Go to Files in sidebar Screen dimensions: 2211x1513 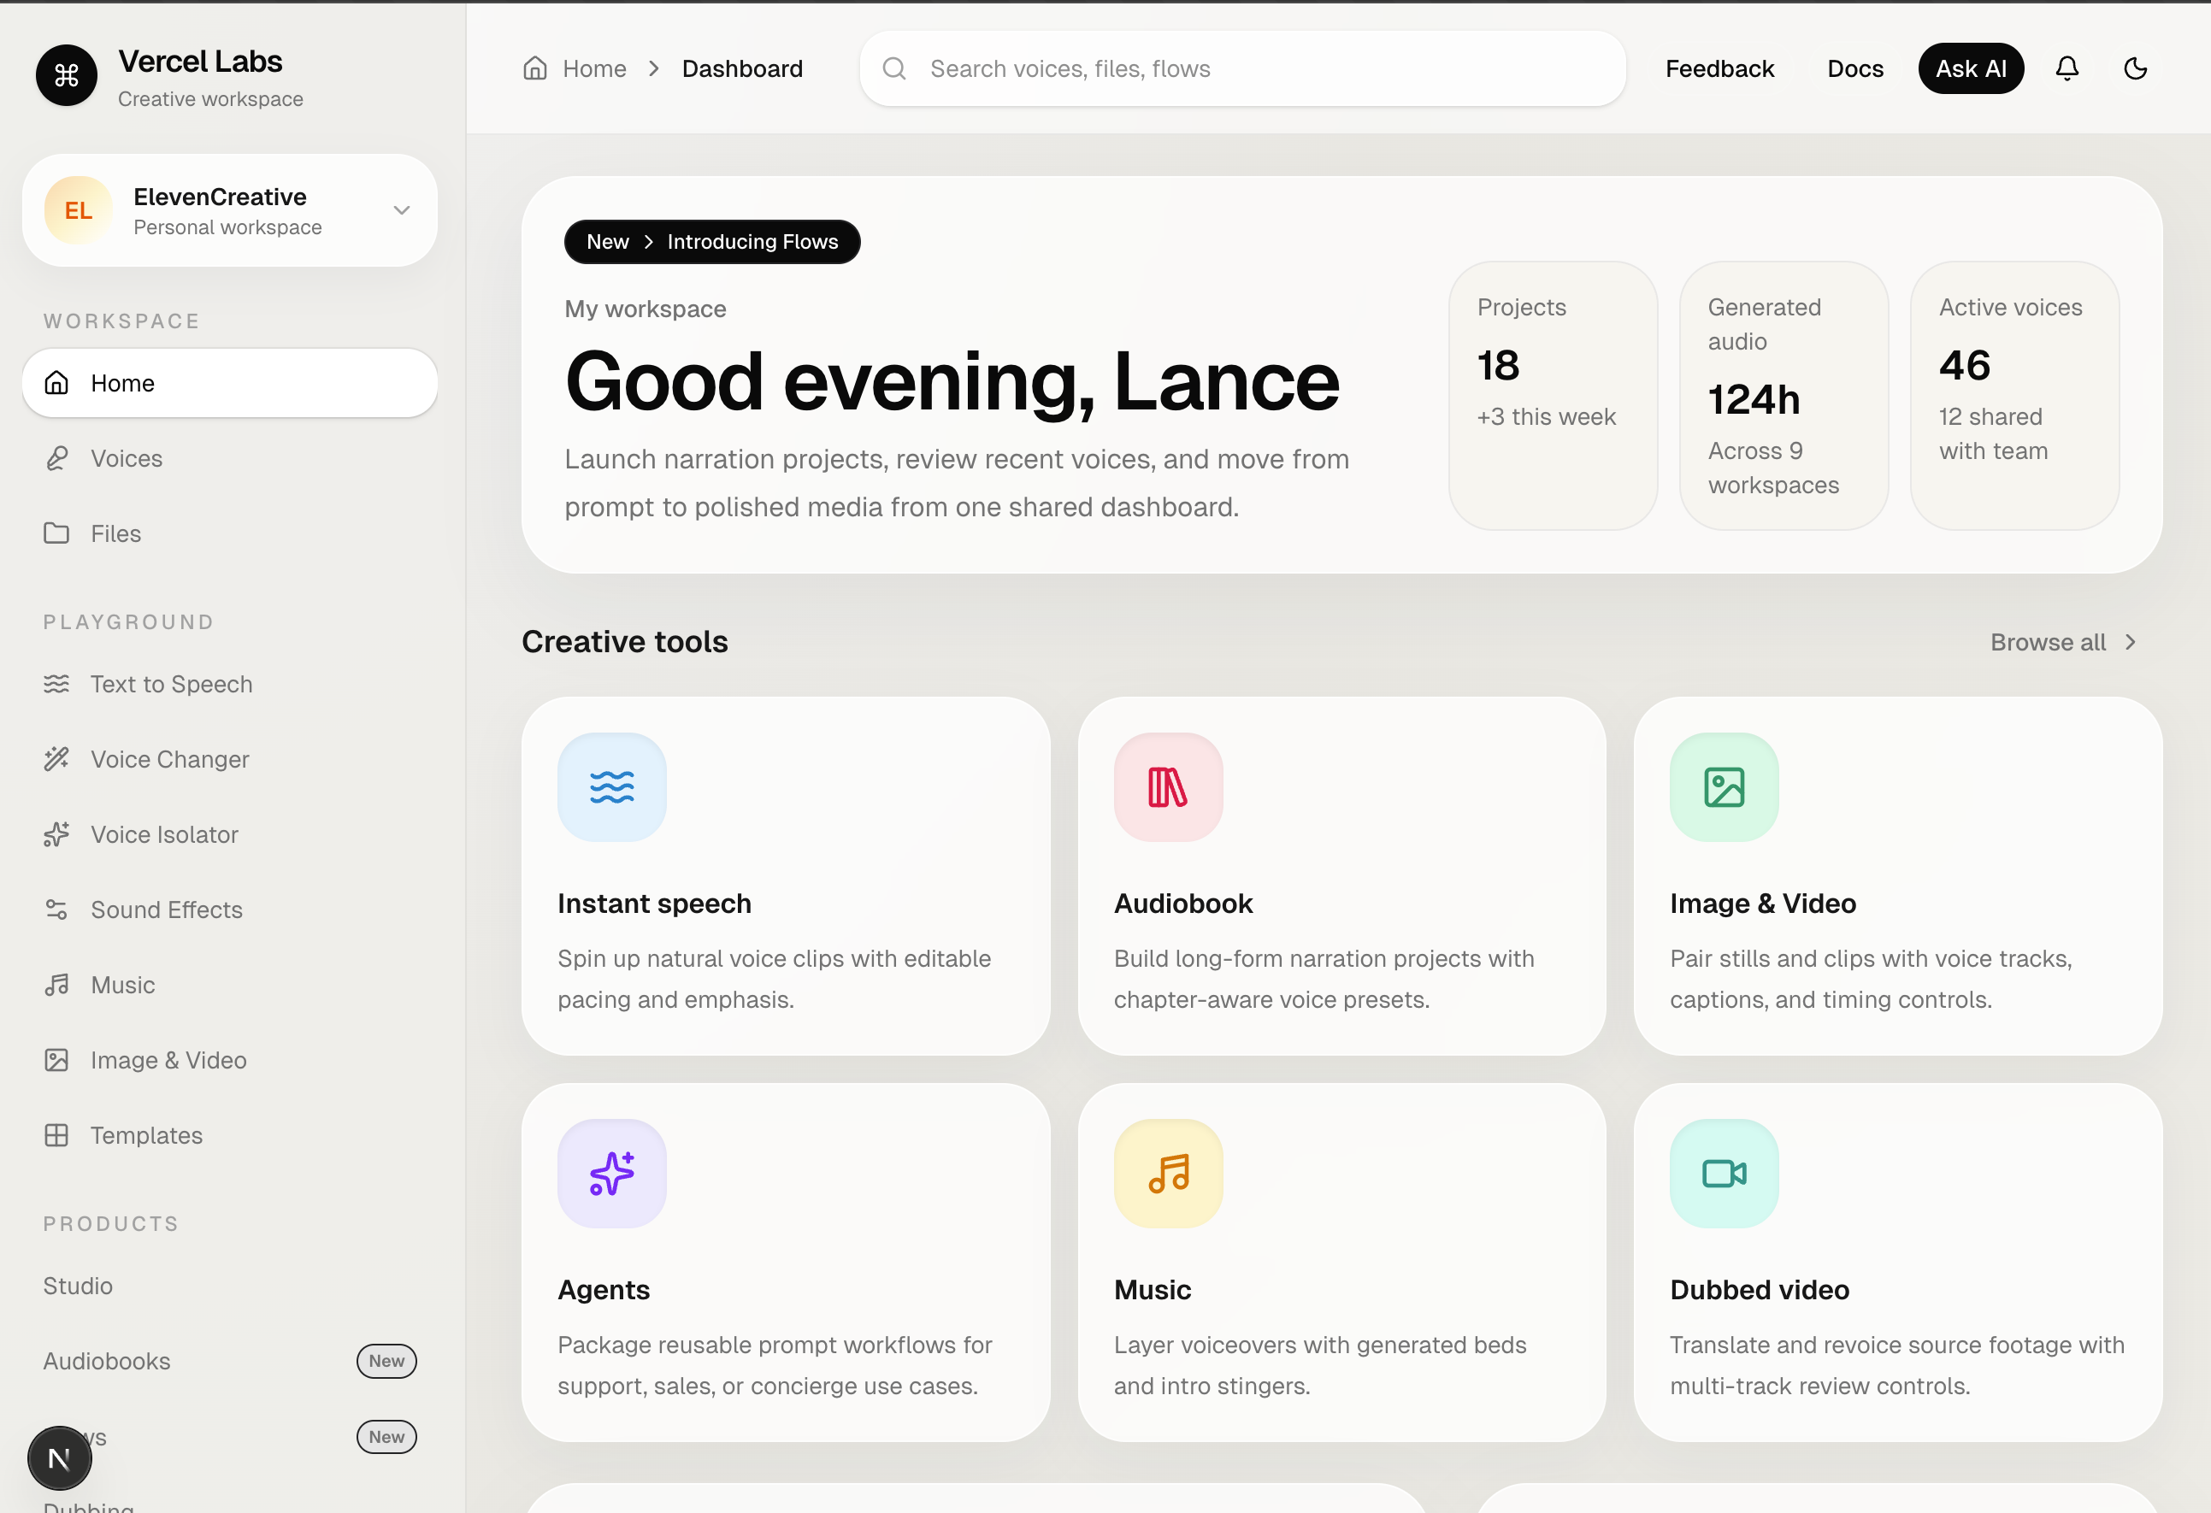click(115, 533)
